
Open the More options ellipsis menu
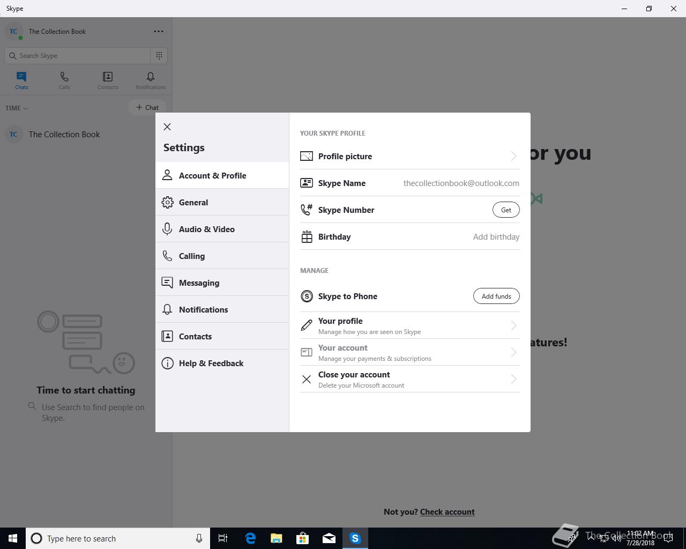[x=159, y=31]
